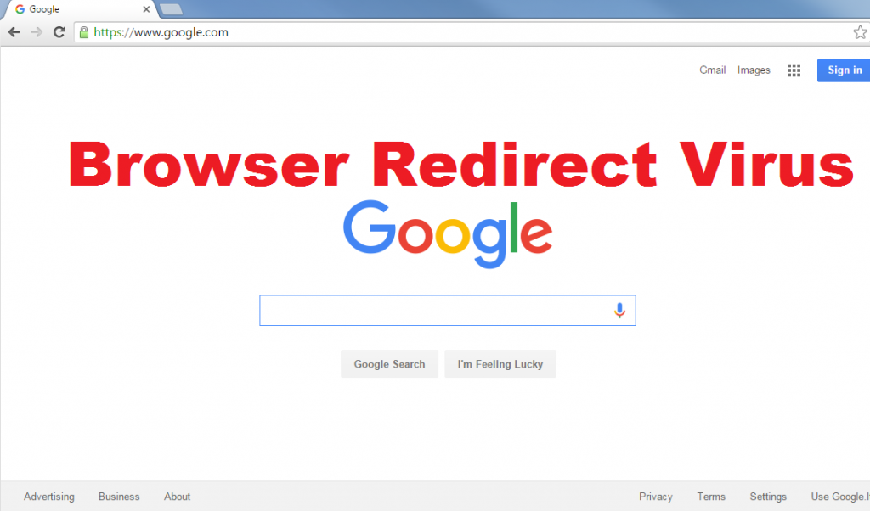
Task: Open the Privacy footer link
Action: [x=655, y=497]
